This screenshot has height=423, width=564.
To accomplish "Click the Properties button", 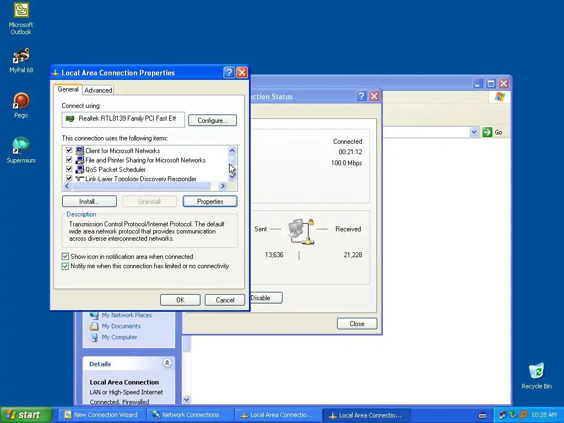I will pos(210,202).
